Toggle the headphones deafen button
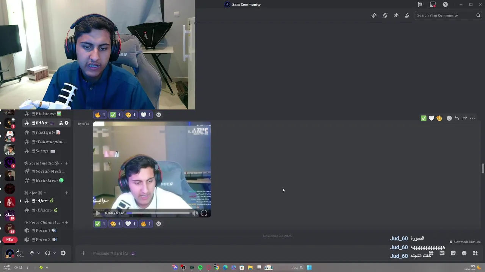The width and height of the screenshot is (485, 272). (x=48, y=253)
